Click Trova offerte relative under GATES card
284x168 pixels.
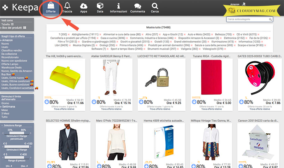260,109
